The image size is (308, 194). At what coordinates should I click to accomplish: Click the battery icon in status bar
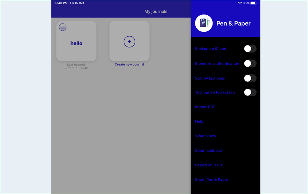click(253, 3)
